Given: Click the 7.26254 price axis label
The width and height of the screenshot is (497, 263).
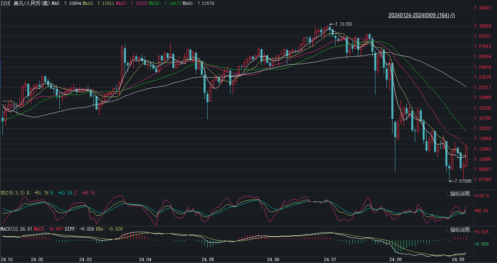Looking at the screenshot, I should 483,57.
